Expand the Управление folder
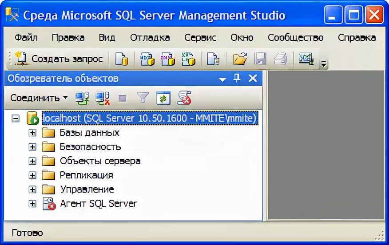 point(32,190)
